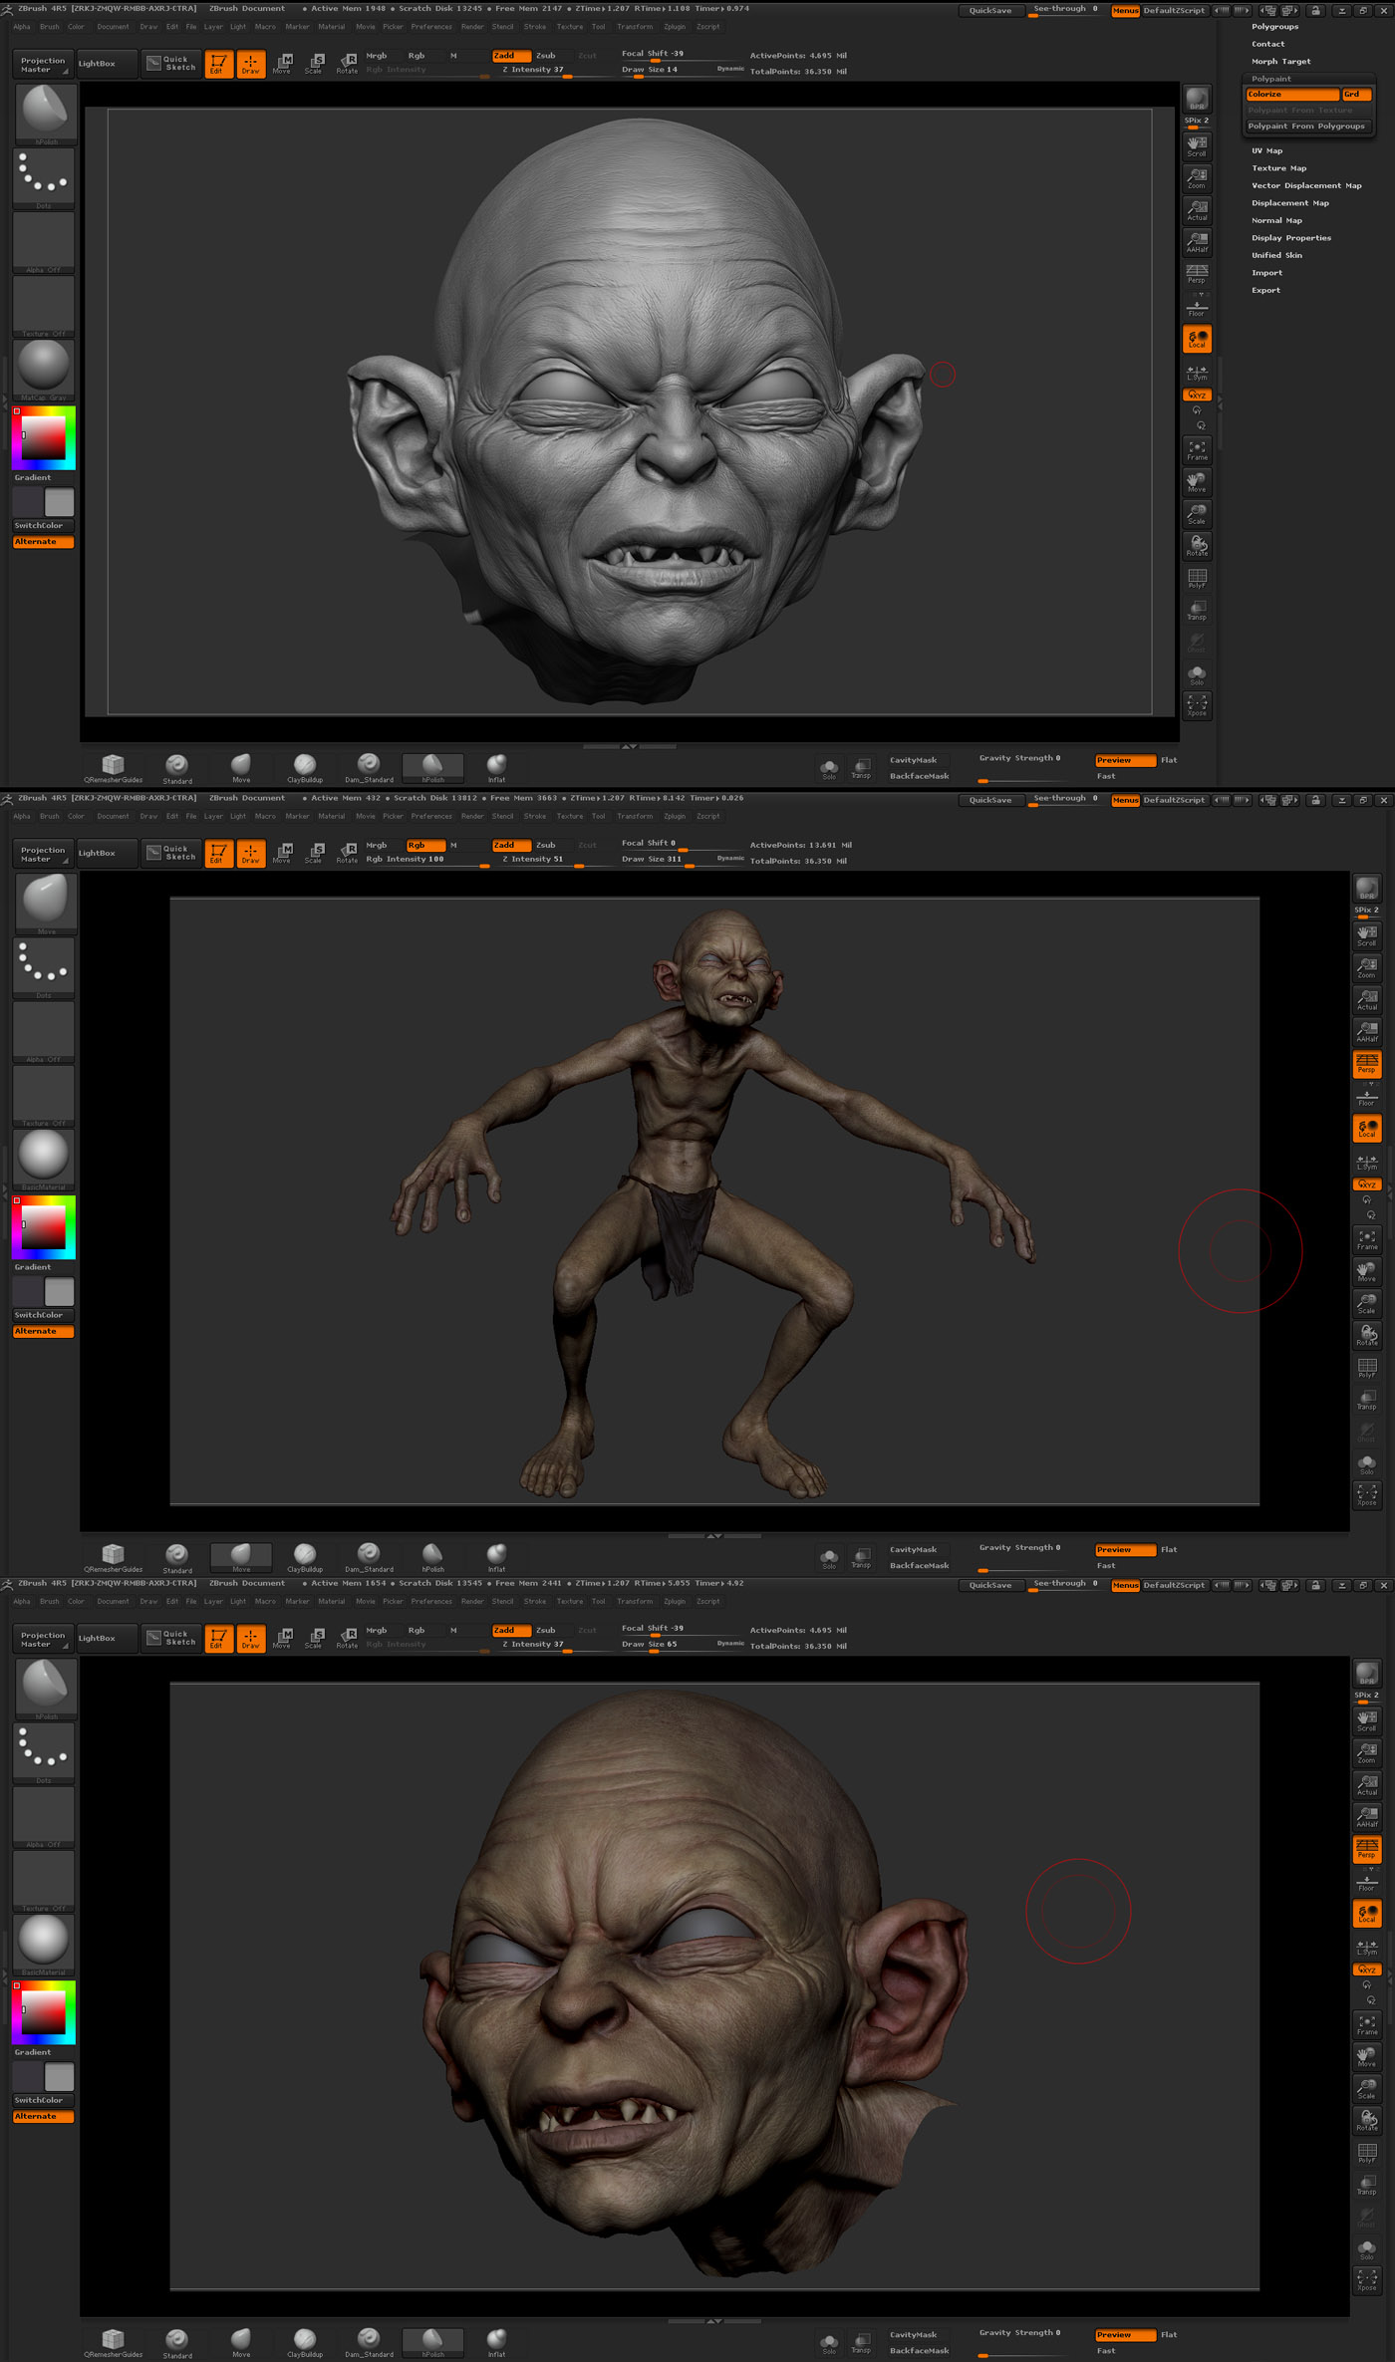1395x2362 pixels.
Task: Switch to Rotate transform mode in the colored-head window toolbar
Action: [x=347, y=1639]
